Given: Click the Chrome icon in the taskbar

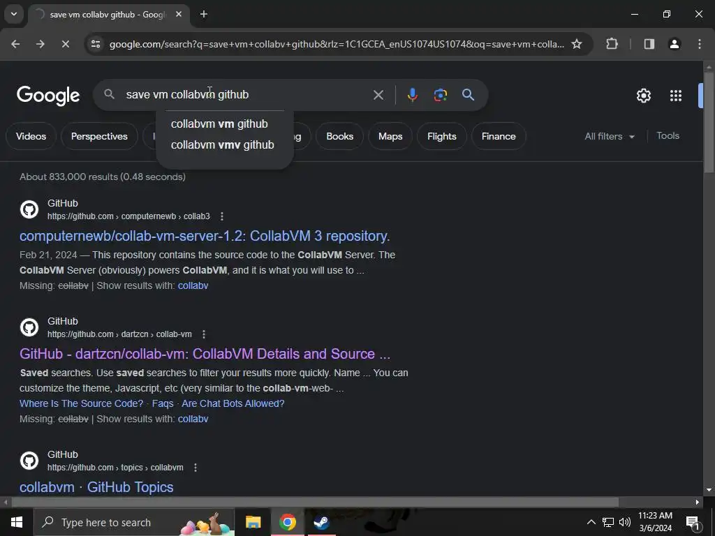Looking at the screenshot, I should point(287,522).
